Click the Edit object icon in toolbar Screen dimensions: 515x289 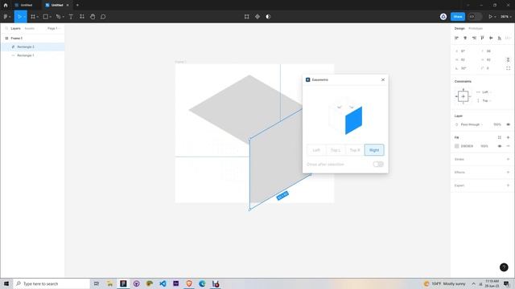coord(247,17)
